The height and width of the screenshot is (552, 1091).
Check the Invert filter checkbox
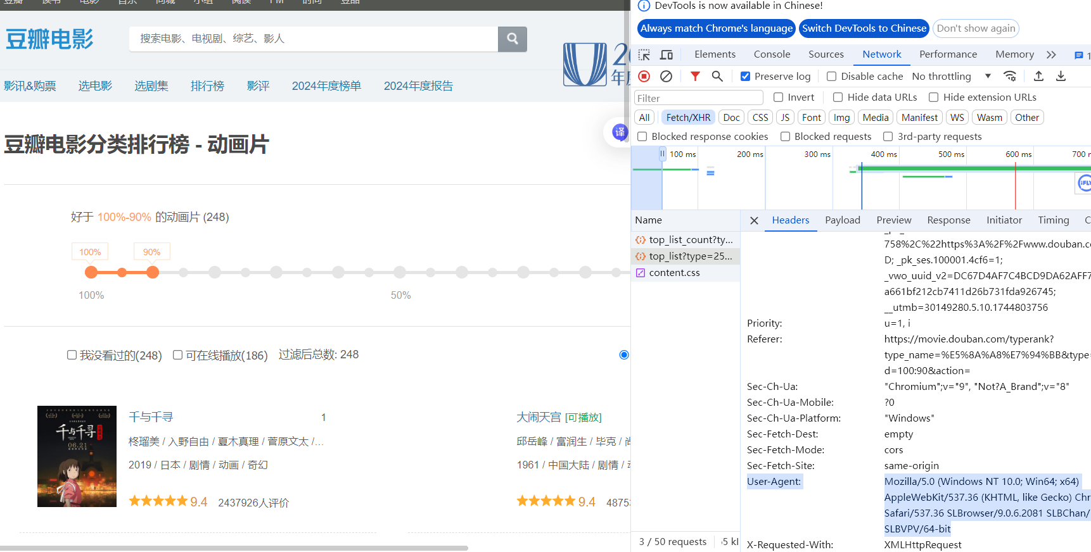click(778, 97)
